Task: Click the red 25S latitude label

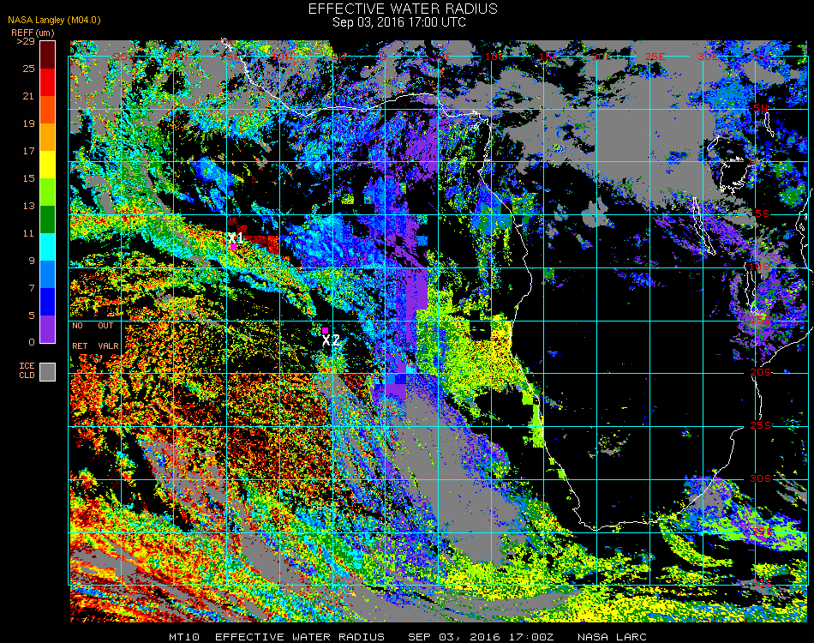Action: tap(761, 426)
